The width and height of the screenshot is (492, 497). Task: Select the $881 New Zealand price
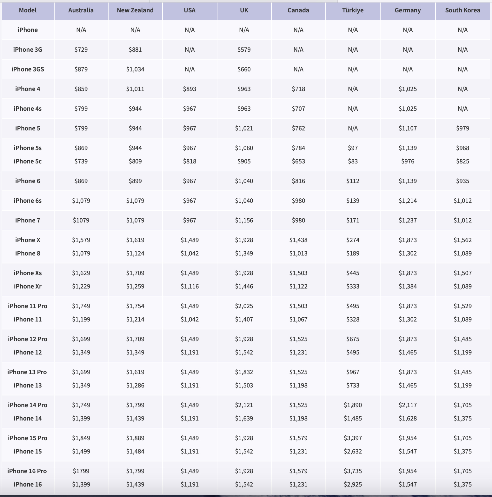point(135,50)
